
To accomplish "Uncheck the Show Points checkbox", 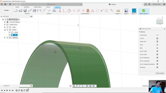I will click(x=157, y=55).
